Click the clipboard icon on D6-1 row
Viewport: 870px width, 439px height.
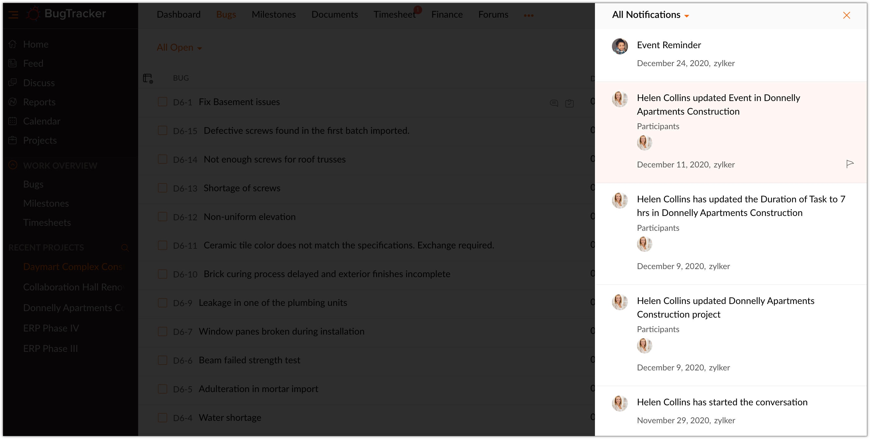coord(569,103)
